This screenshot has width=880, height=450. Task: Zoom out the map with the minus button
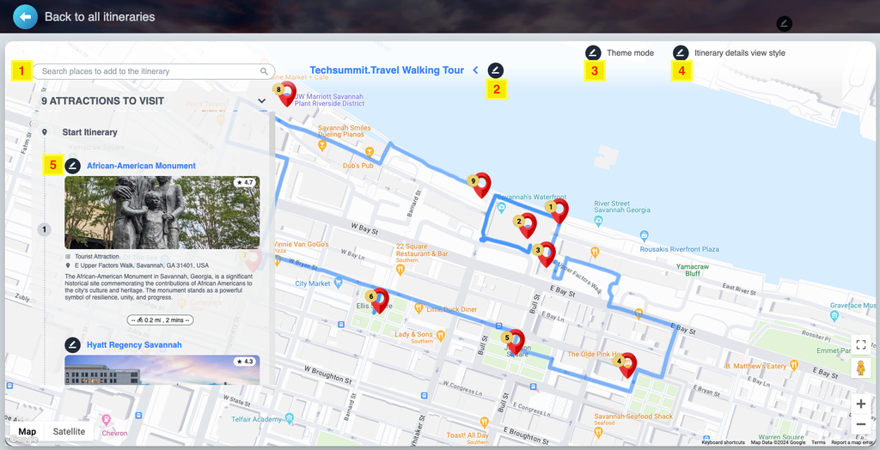point(861,424)
